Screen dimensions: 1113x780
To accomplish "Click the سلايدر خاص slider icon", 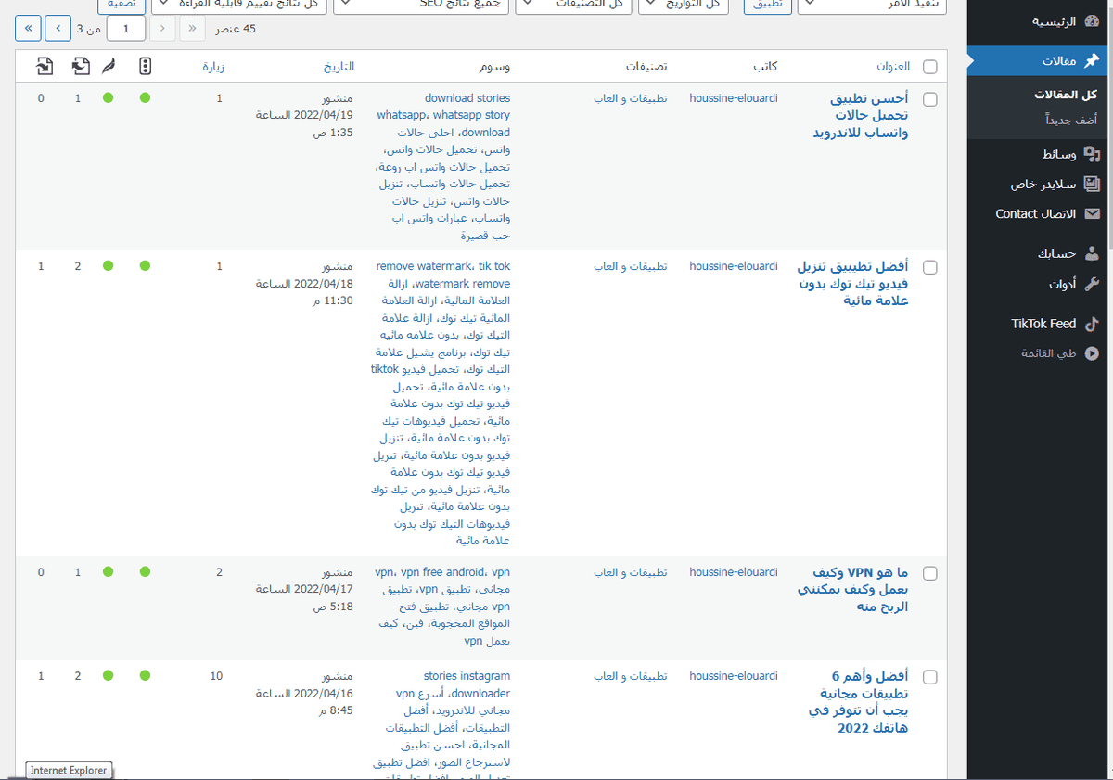I will pyautogui.click(x=1092, y=184).
